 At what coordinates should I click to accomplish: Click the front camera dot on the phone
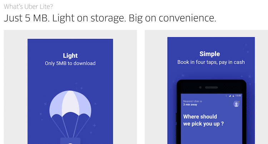[x=200, y=87]
